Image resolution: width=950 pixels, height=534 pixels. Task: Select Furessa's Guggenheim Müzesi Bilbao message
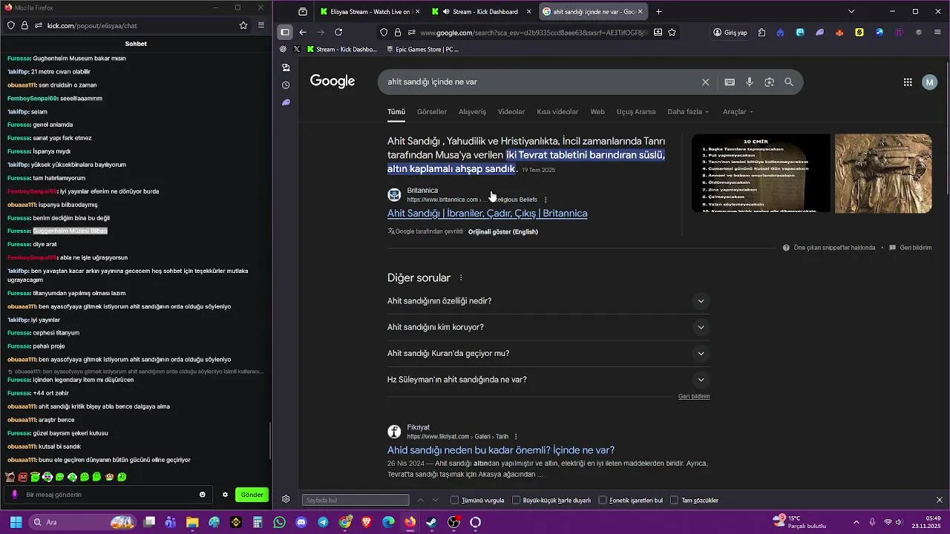(x=71, y=231)
